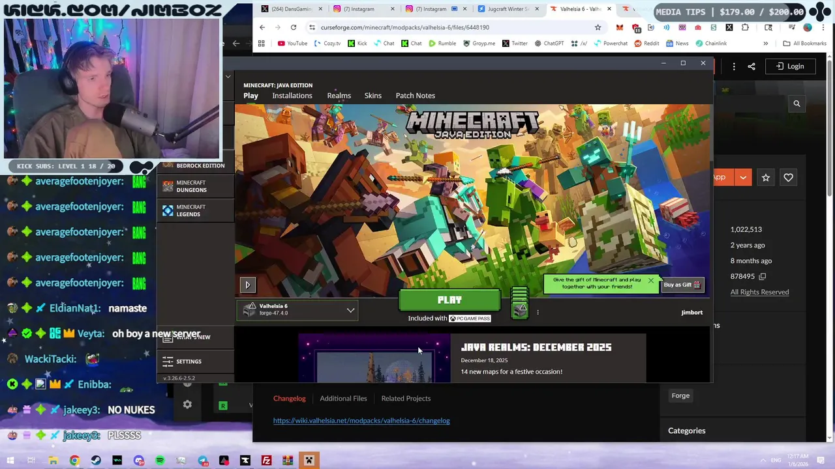Show hidden bookmarks with the chevron
Viewport: 835px width, 469px height.
click(765, 44)
